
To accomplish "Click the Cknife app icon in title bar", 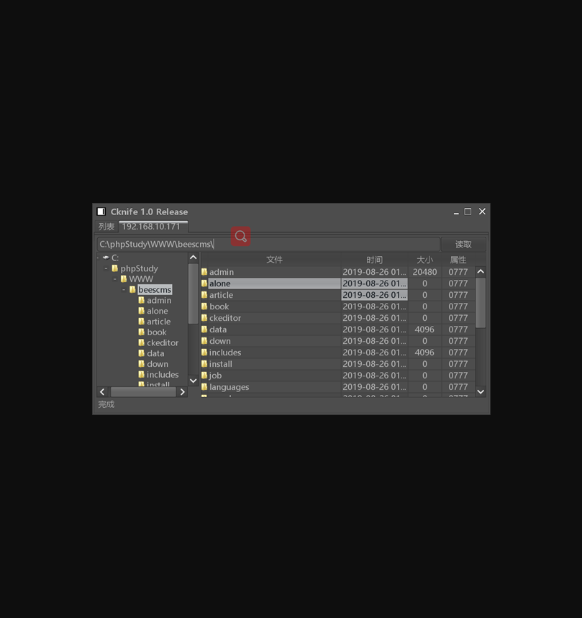I will tap(101, 212).
